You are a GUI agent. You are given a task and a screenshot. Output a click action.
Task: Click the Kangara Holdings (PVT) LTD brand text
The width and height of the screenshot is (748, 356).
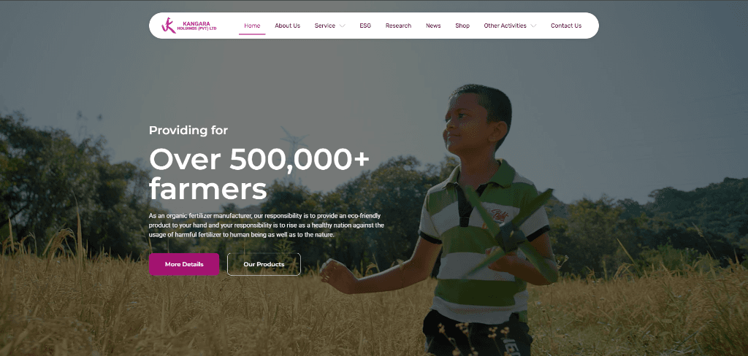(x=196, y=26)
